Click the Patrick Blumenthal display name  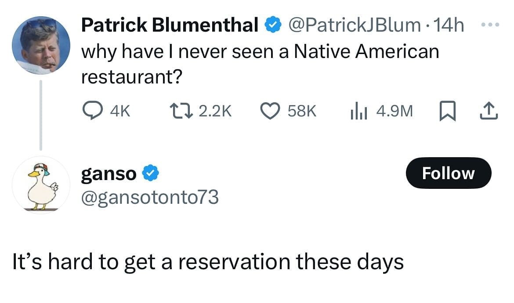point(170,26)
